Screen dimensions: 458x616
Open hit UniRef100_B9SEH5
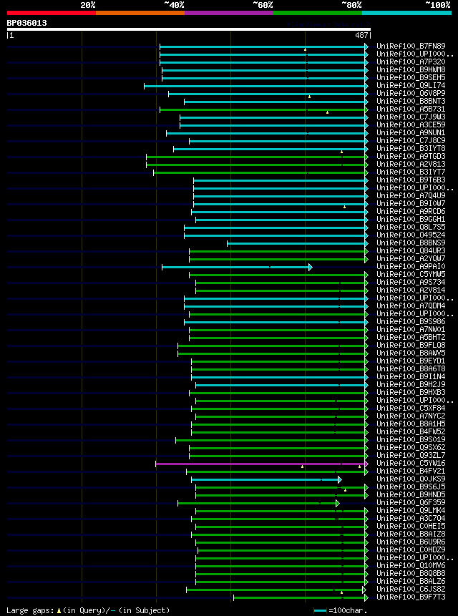[x=411, y=78]
